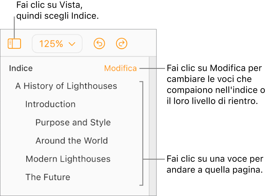Open the 125% zoom dropdown
Viewport: 268px width, 196px height.
(x=57, y=44)
